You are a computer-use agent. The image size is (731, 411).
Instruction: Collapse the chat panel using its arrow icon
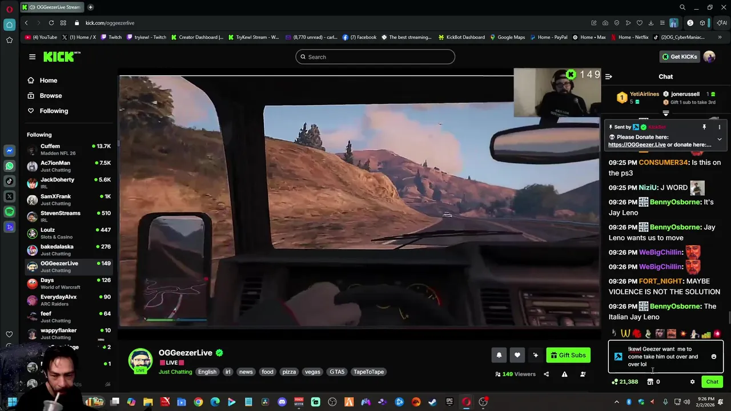(609, 76)
